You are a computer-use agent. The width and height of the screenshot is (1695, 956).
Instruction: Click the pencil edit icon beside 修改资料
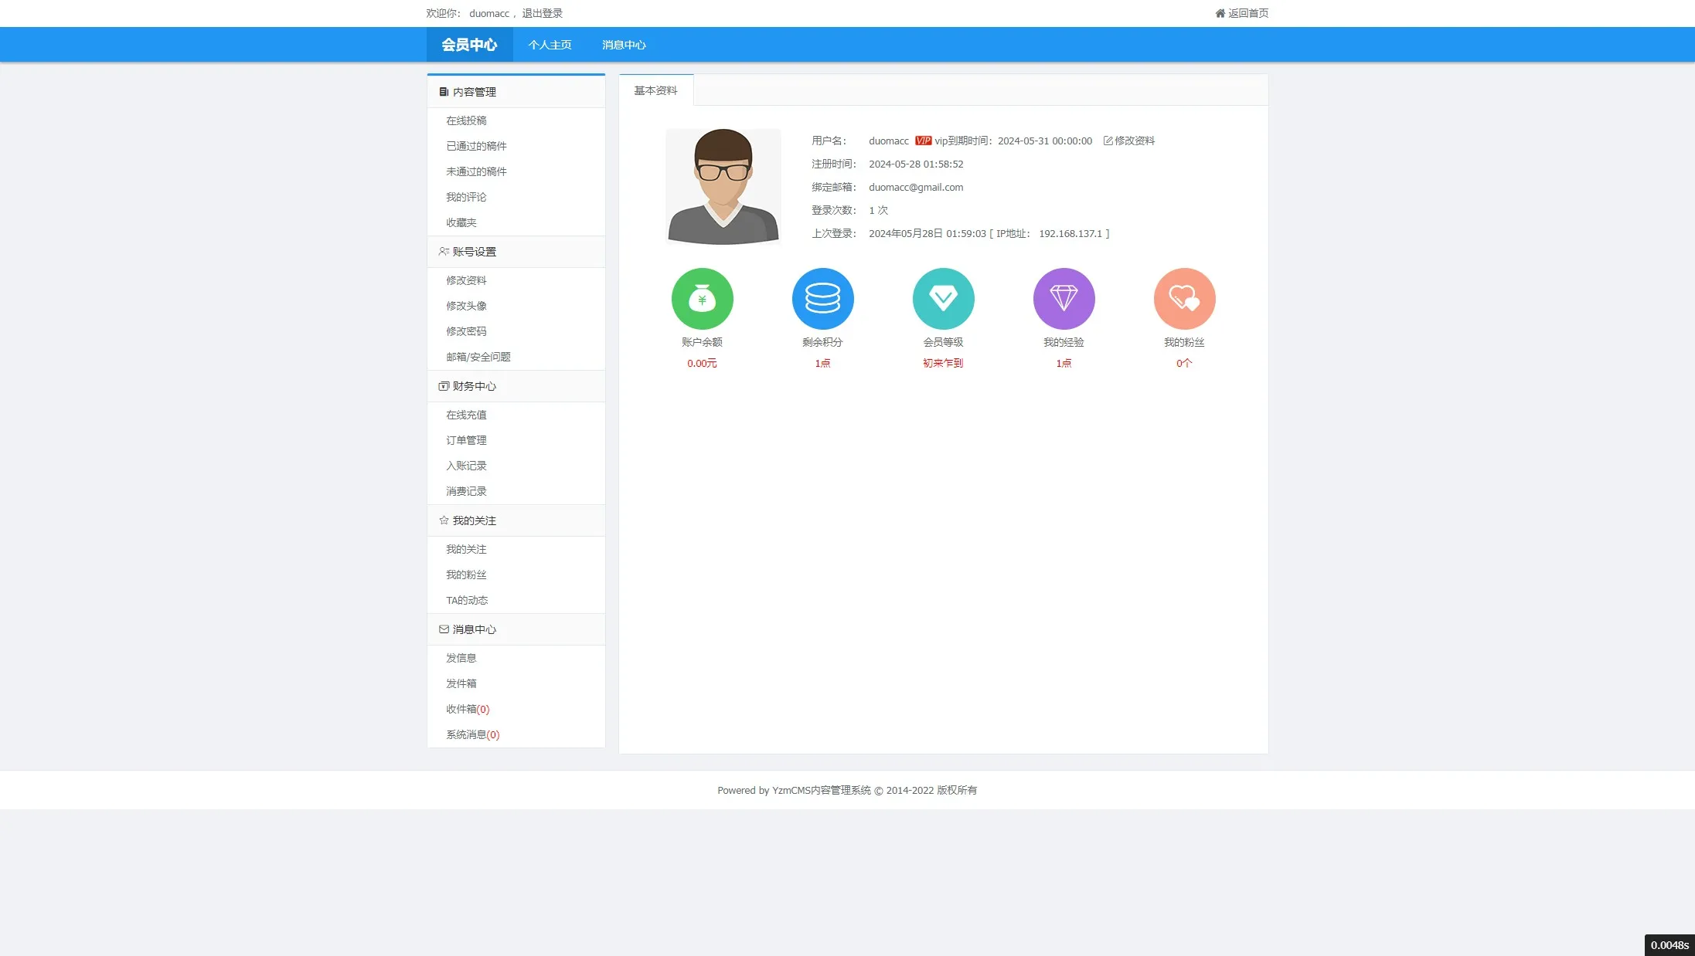(x=1108, y=141)
